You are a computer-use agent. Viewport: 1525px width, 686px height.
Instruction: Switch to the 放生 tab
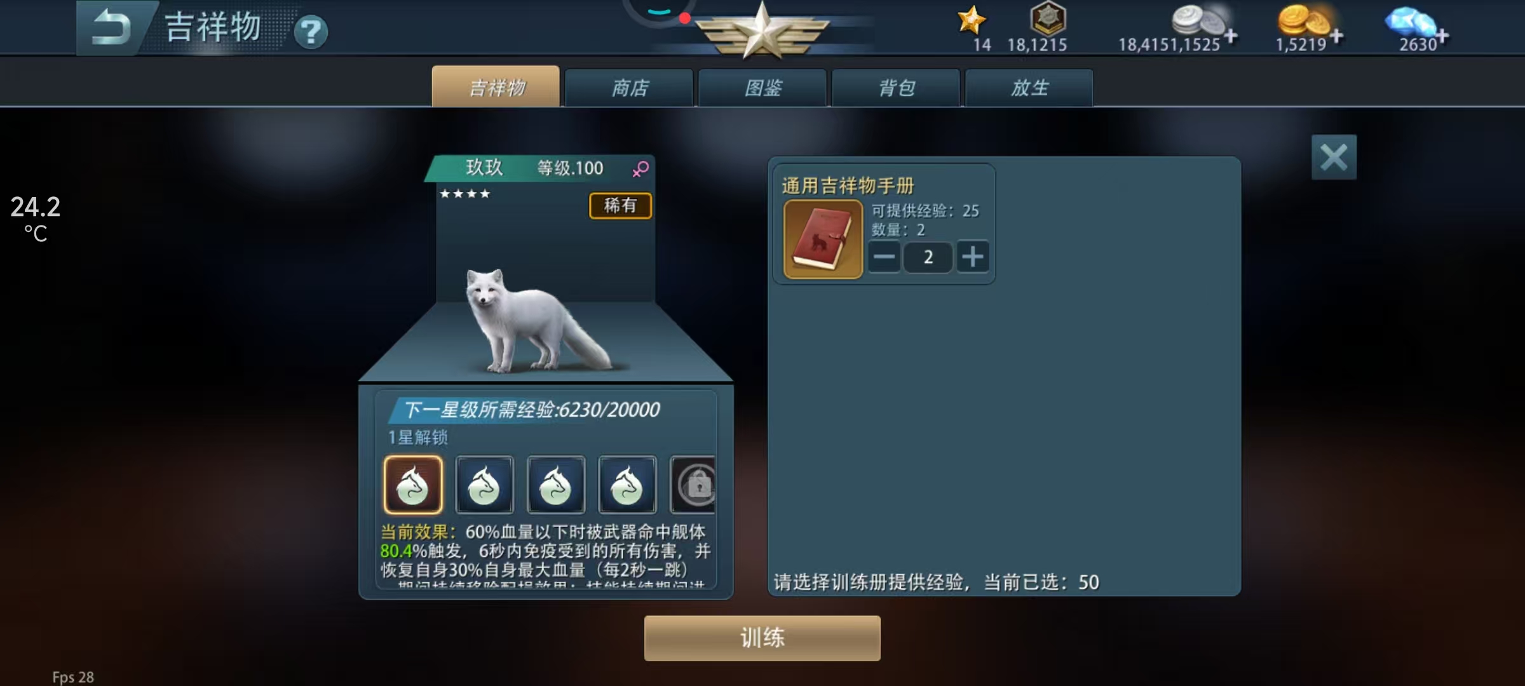1029,88
